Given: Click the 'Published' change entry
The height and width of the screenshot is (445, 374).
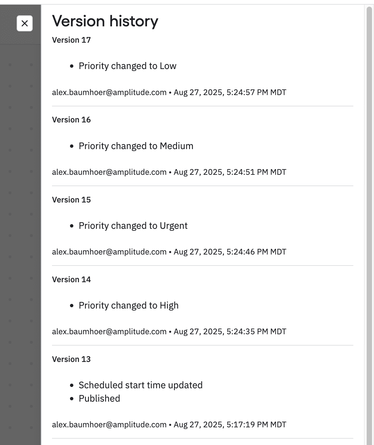Looking at the screenshot, I should click(99, 399).
